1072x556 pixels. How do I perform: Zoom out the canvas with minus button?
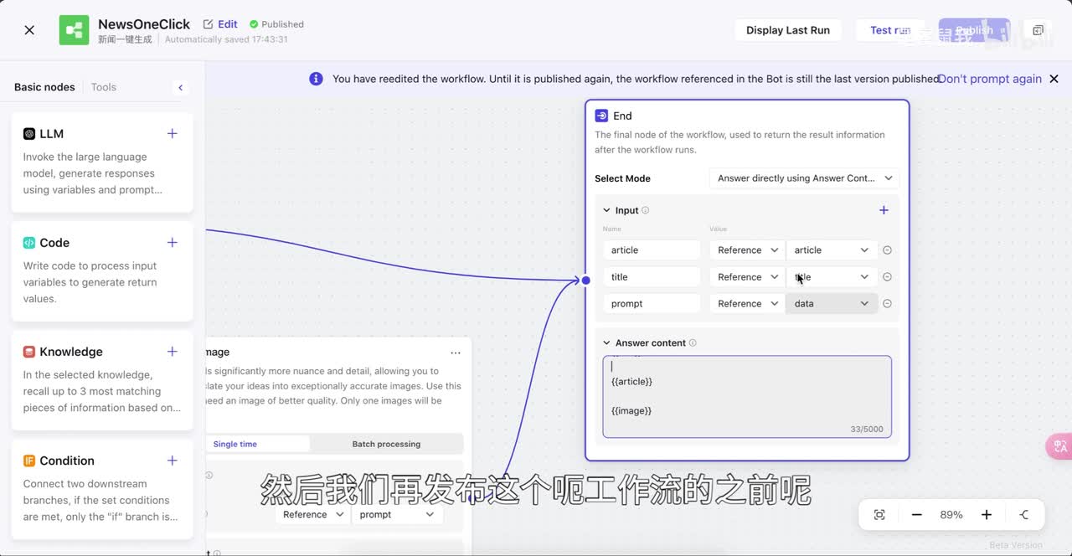pyautogui.click(x=916, y=515)
